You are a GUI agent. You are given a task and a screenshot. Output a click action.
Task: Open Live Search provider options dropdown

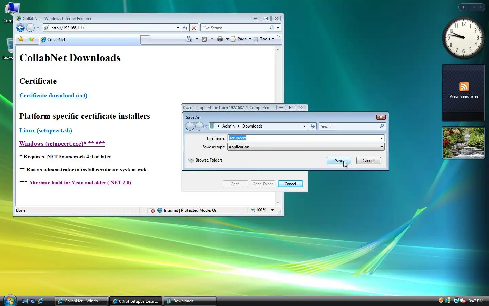click(x=278, y=28)
